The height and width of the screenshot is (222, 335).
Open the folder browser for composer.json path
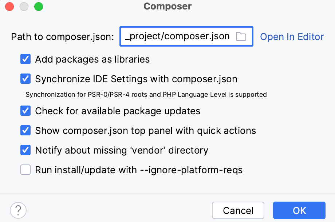pos(241,36)
